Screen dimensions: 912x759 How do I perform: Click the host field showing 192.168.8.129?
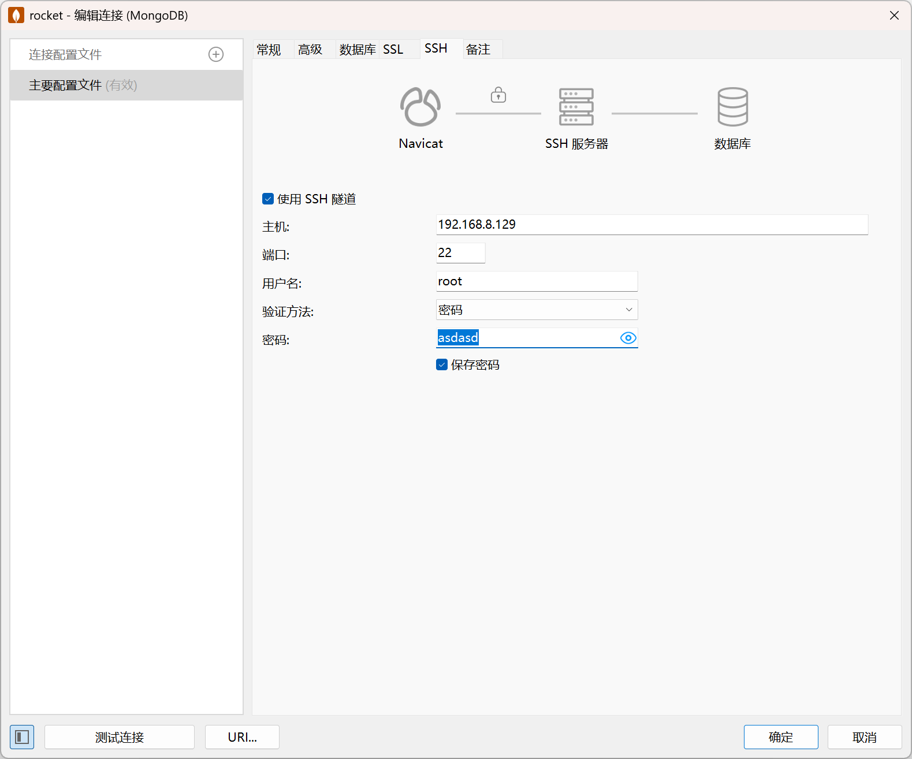click(652, 225)
